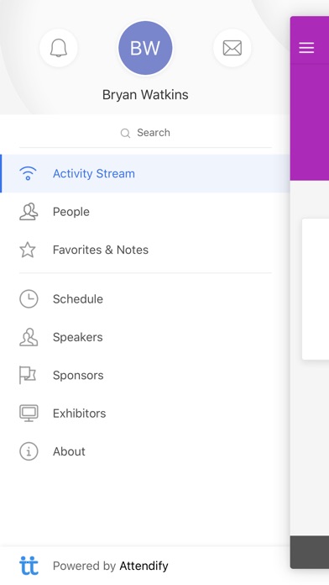
Task: Click the Favorites star icon
Action: (x=28, y=250)
